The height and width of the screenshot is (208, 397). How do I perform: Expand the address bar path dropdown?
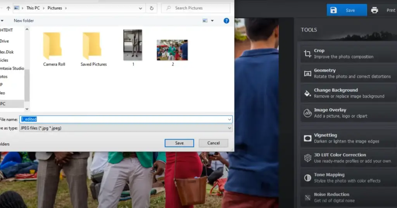tap(140, 8)
